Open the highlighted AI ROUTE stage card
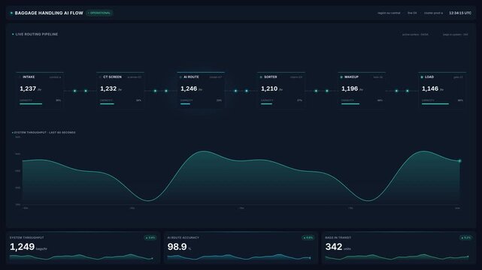The height and width of the screenshot is (270, 482). point(201,90)
